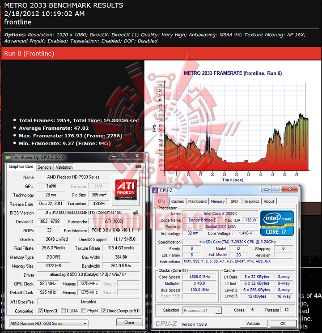Click the Bus Speed 100.0 MHz value

pos(199,290)
